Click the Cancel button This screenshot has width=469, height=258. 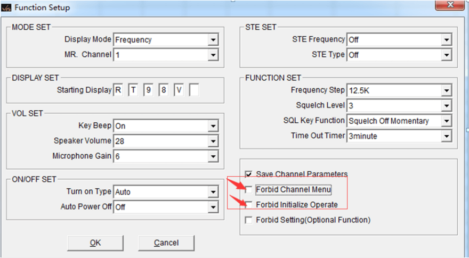[166, 243]
